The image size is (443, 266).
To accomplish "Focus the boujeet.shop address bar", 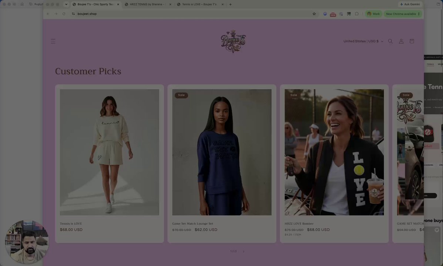I will click(x=192, y=14).
